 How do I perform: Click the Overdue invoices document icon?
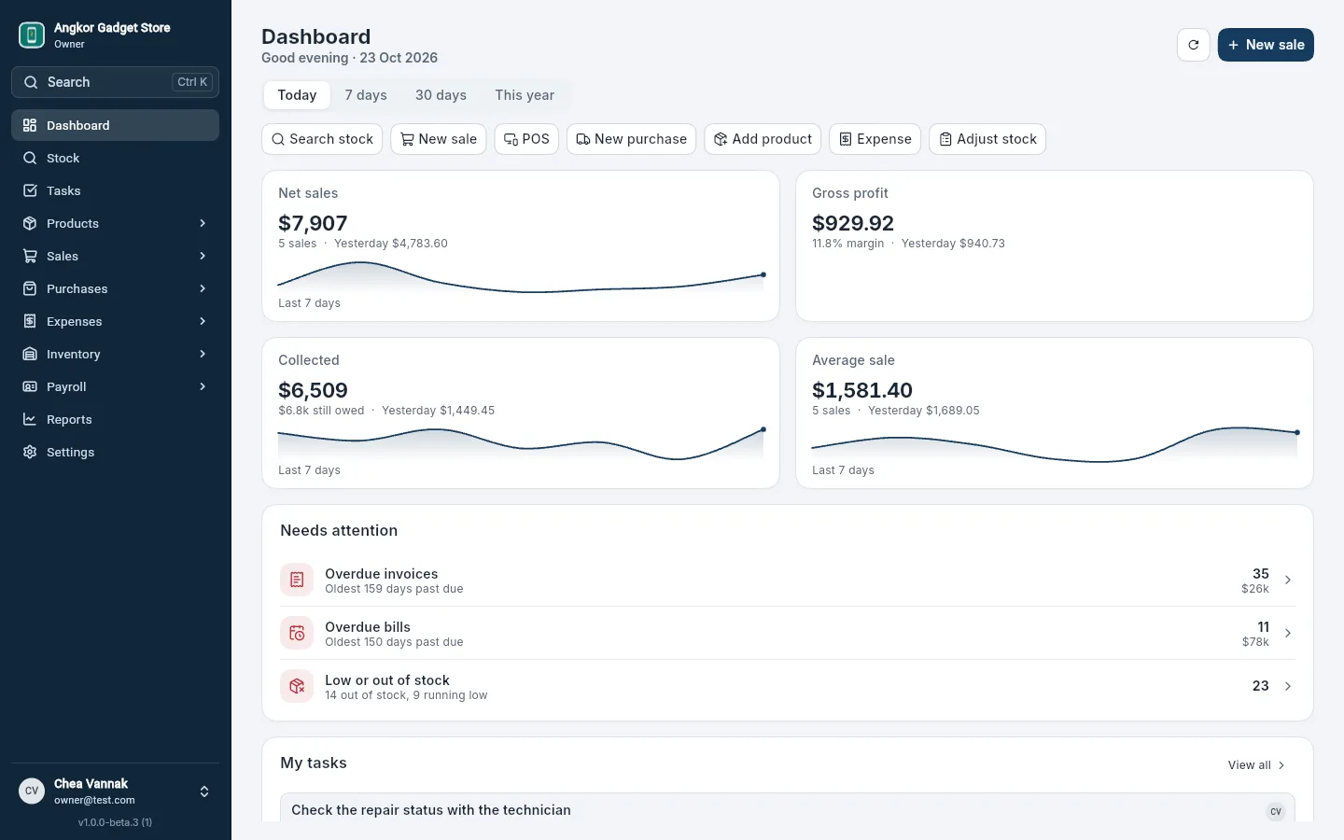(x=297, y=580)
